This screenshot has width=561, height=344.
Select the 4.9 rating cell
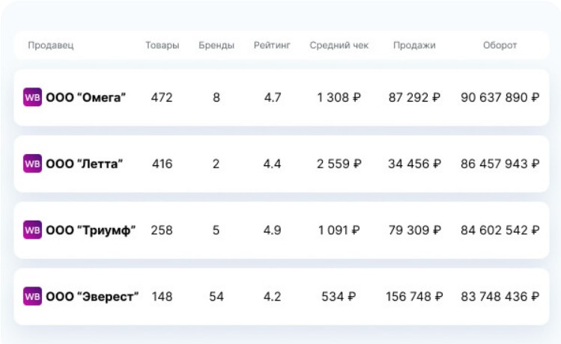(272, 230)
